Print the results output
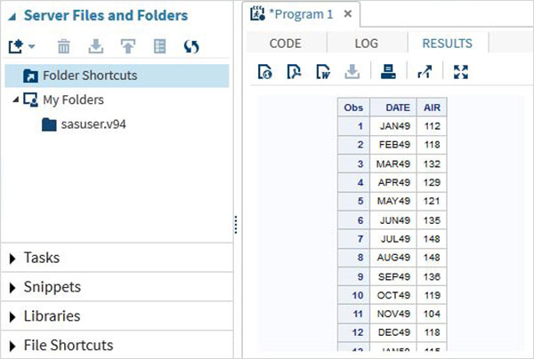534x359 pixels. tap(387, 72)
